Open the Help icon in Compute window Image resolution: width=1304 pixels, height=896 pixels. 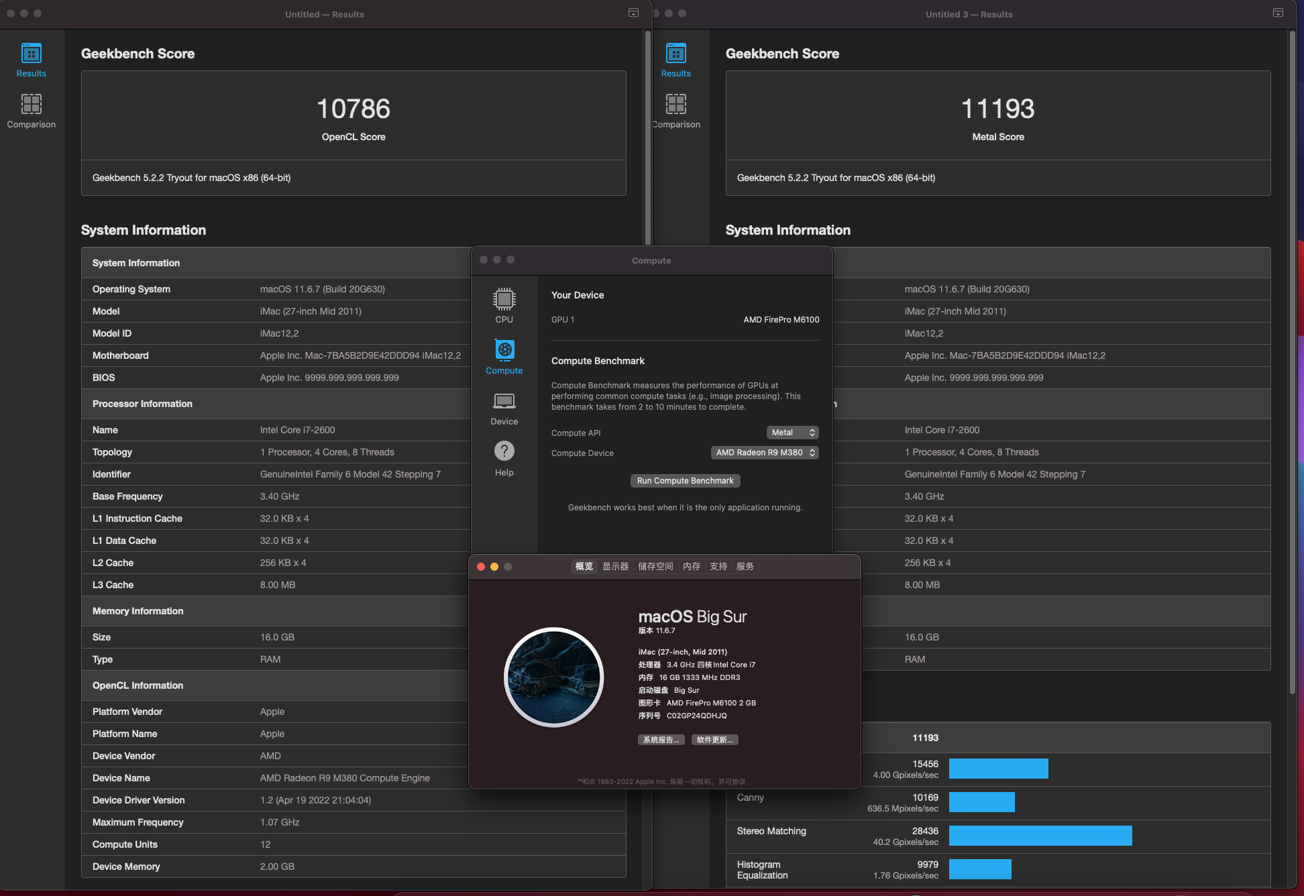tap(504, 458)
